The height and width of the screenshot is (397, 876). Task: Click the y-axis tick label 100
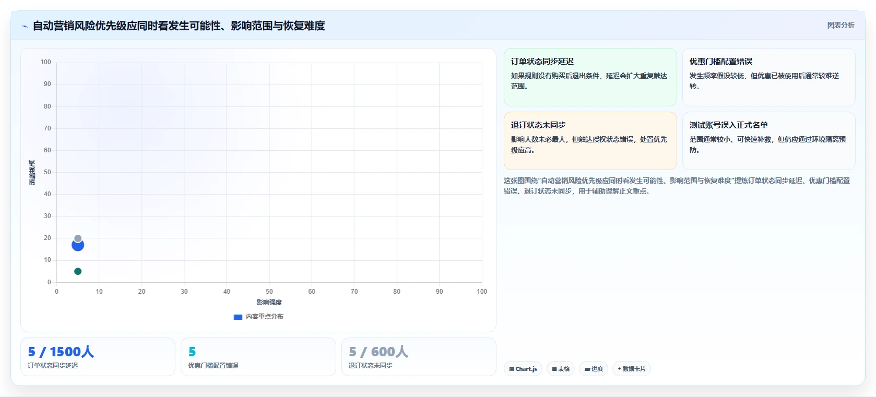46,62
